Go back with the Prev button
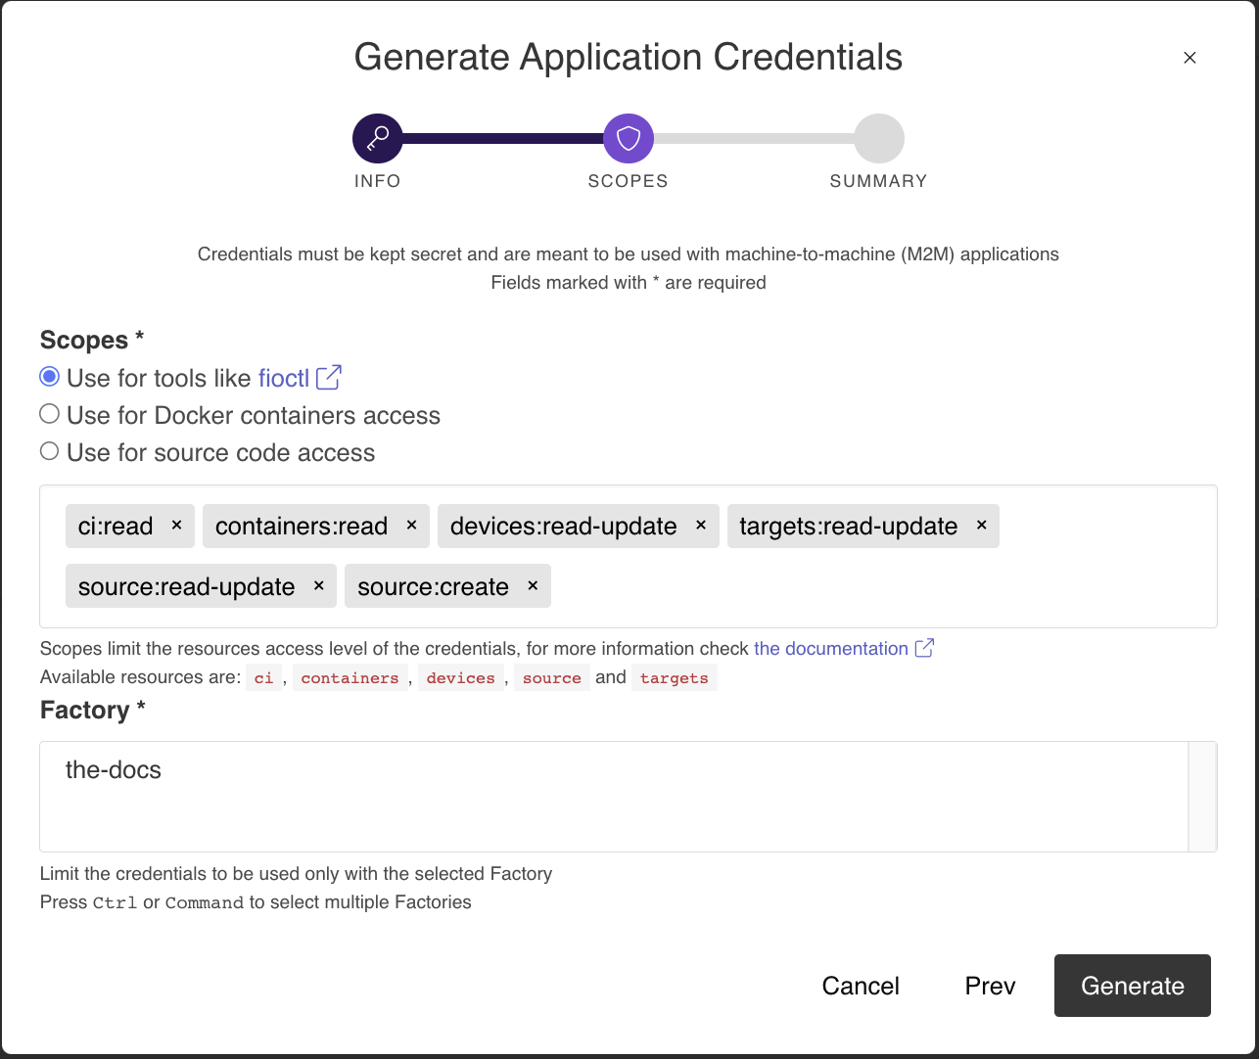Image resolution: width=1259 pixels, height=1059 pixels. (990, 986)
